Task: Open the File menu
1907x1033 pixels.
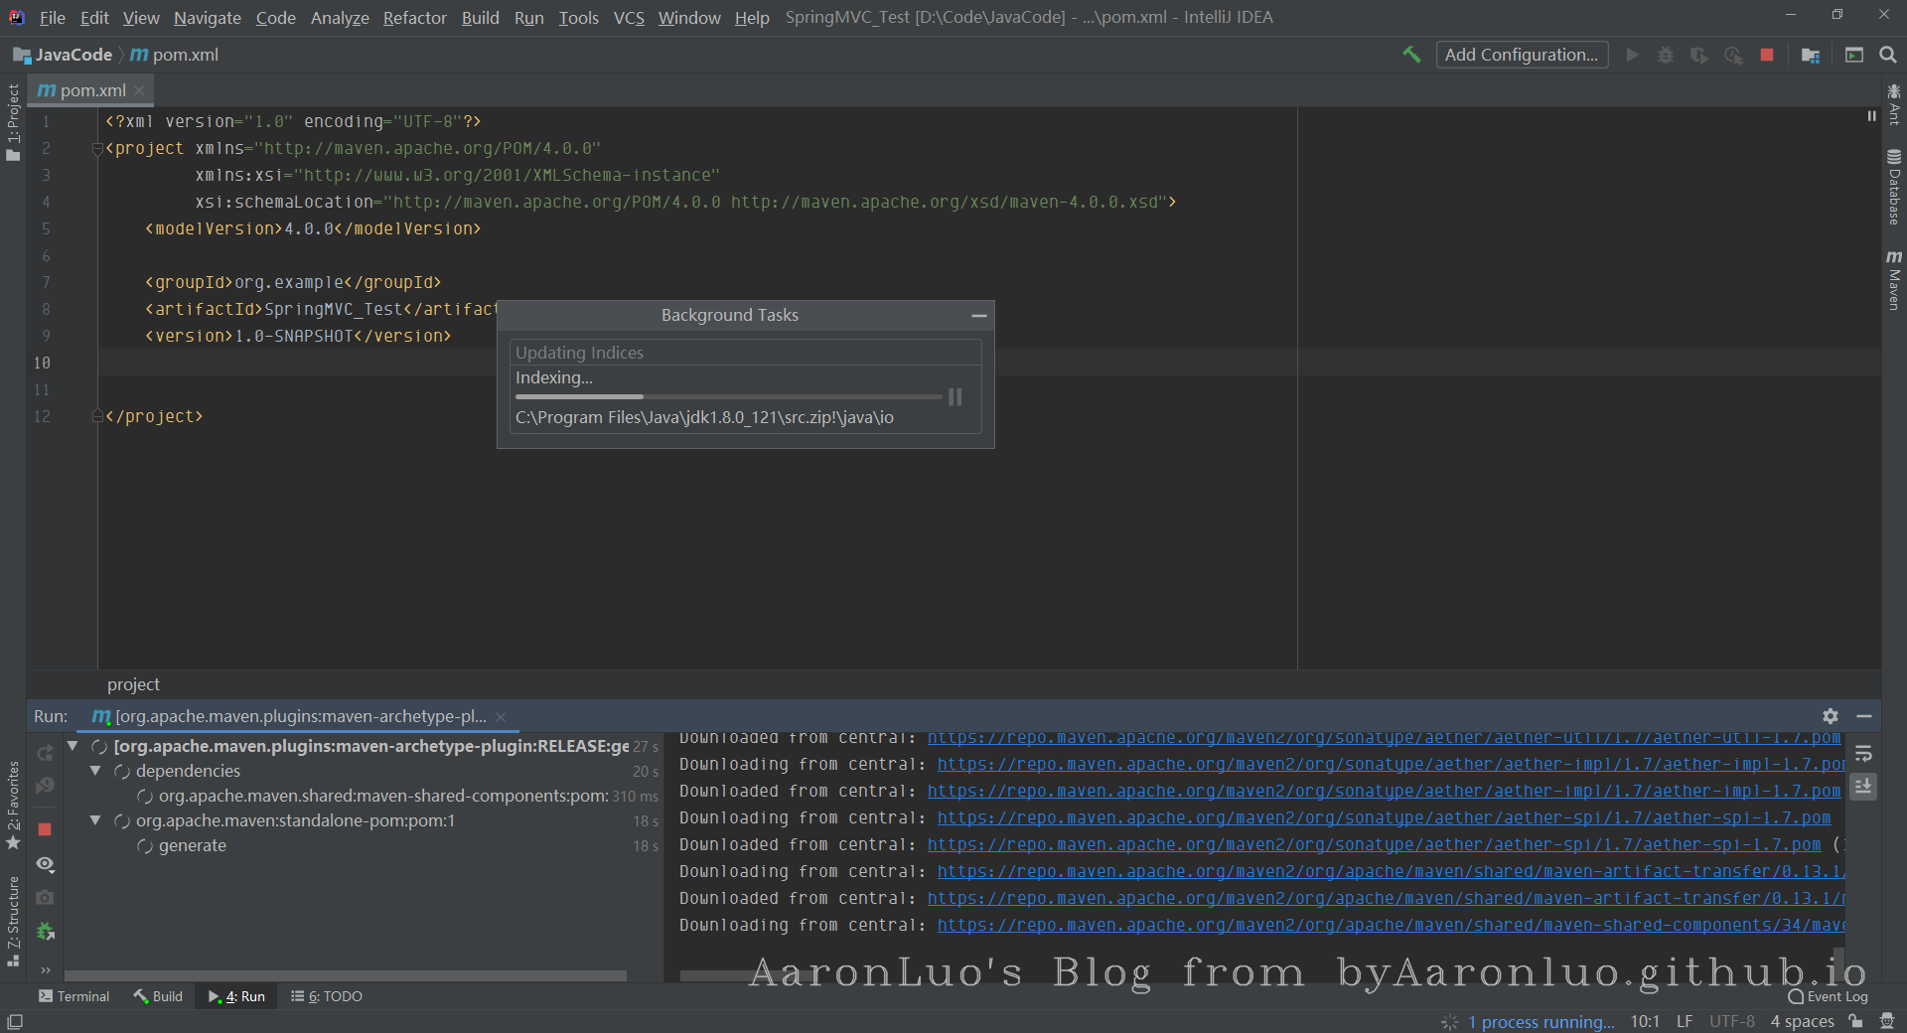Action: (53, 18)
